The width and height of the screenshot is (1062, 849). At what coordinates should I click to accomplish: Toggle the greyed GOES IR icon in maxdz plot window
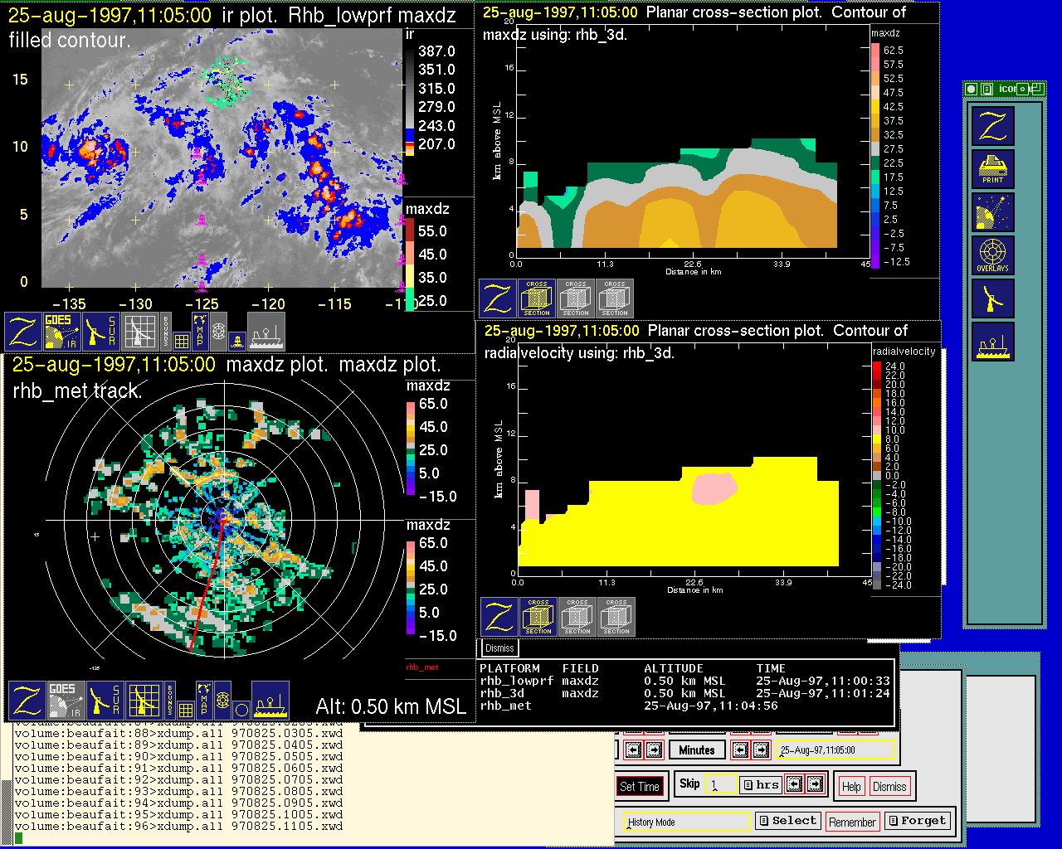pos(65,701)
